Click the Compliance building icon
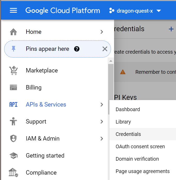 coord(13,173)
